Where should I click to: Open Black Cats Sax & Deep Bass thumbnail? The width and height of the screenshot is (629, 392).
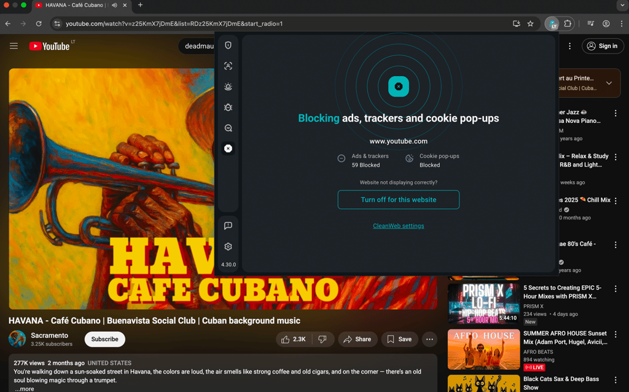(483, 383)
